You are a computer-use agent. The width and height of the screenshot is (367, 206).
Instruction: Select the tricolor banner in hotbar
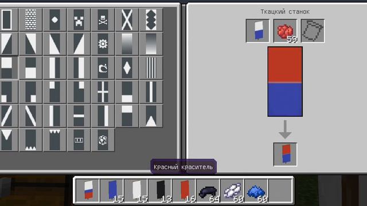88,190
